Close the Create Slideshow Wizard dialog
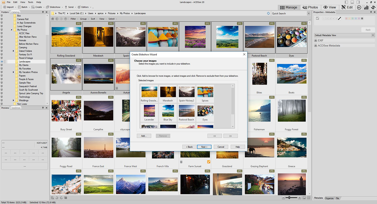Viewport: 377px width, 204px height. coord(244,54)
